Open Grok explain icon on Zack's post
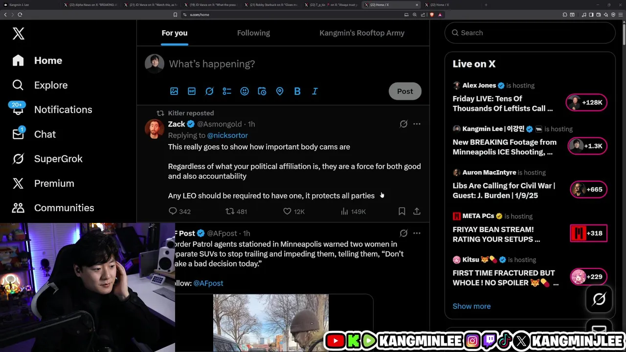Image resolution: width=626 pixels, height=352 pixels. pyautogui.click(x=403, y=124)
